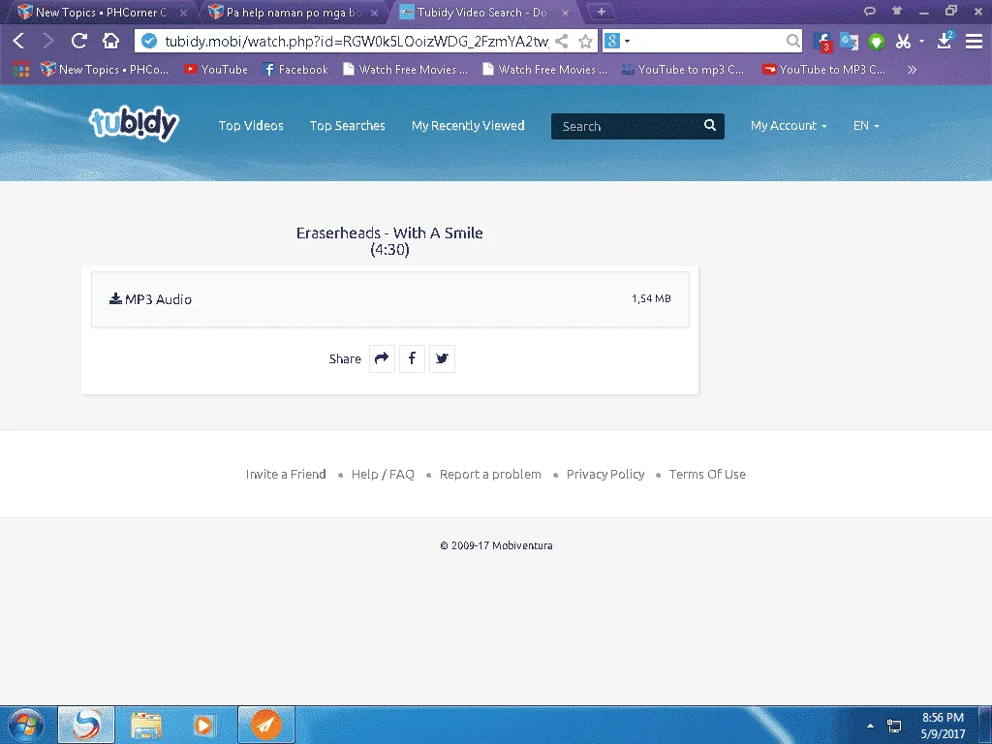
Task: Open the media player taskbar icon
Action: coord(203,725)
